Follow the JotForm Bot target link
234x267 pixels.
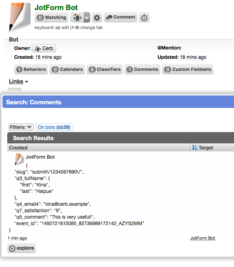[203, 238]
